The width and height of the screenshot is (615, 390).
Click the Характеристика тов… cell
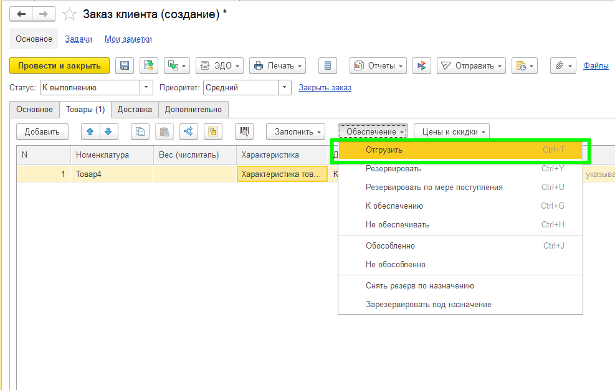pyautogui.click(x=282, y=174)
